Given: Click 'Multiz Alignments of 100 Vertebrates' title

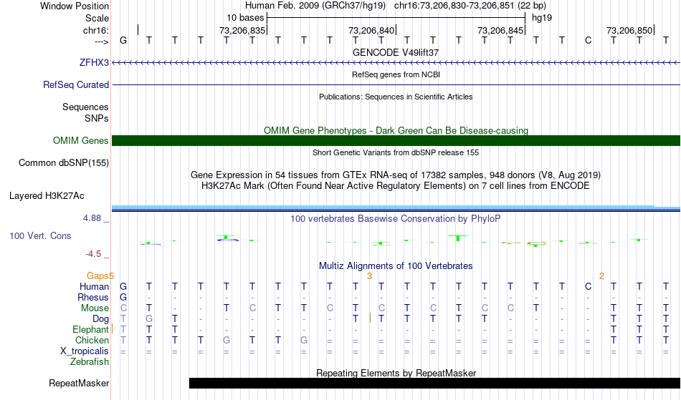Looking at the screenshot, I should [x=396, y=265].
